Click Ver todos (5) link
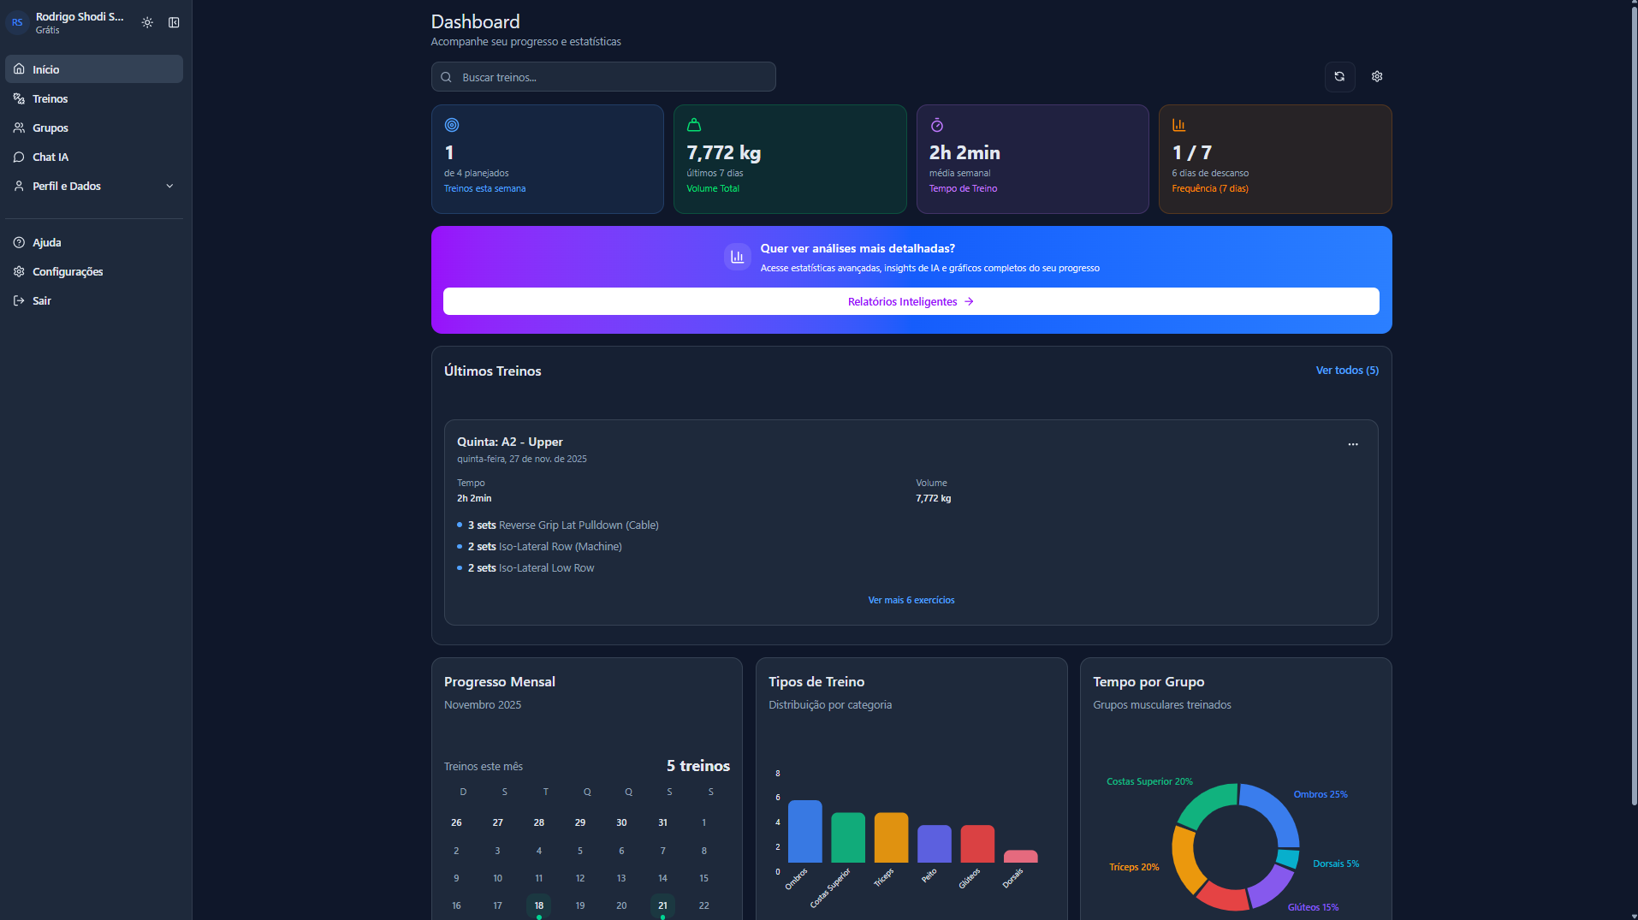 (x=1347, y=371)
